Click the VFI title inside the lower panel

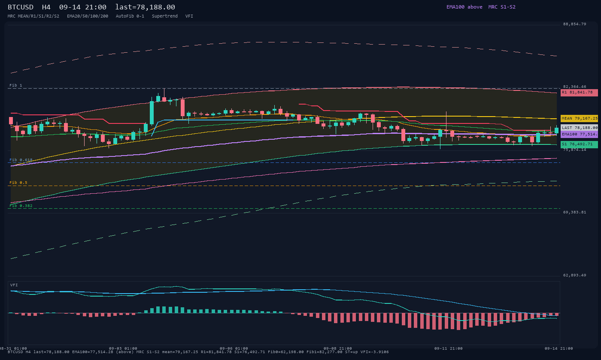tap(14, 285)
